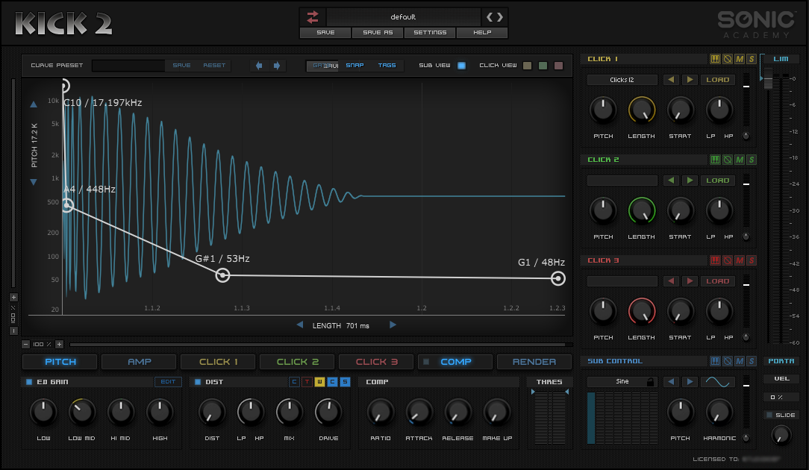Toggle Click 2 keytrack piano icon

point(715,160)
